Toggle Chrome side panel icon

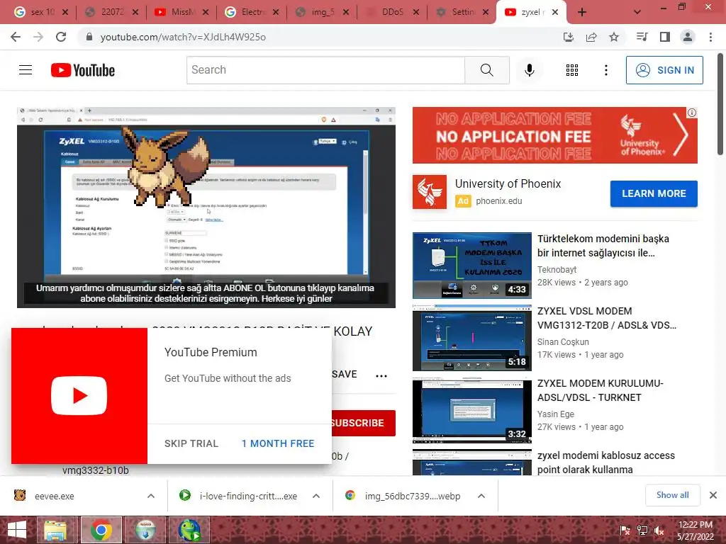click(665, 37)
